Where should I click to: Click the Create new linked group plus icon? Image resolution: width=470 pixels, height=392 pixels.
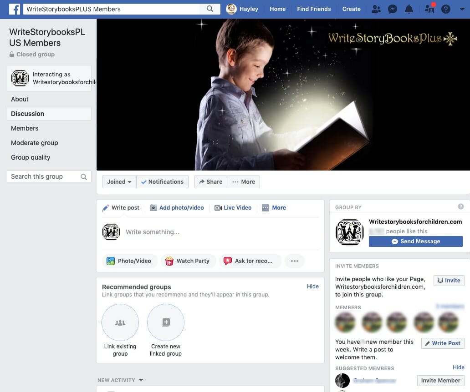click(x=166, y=322)
